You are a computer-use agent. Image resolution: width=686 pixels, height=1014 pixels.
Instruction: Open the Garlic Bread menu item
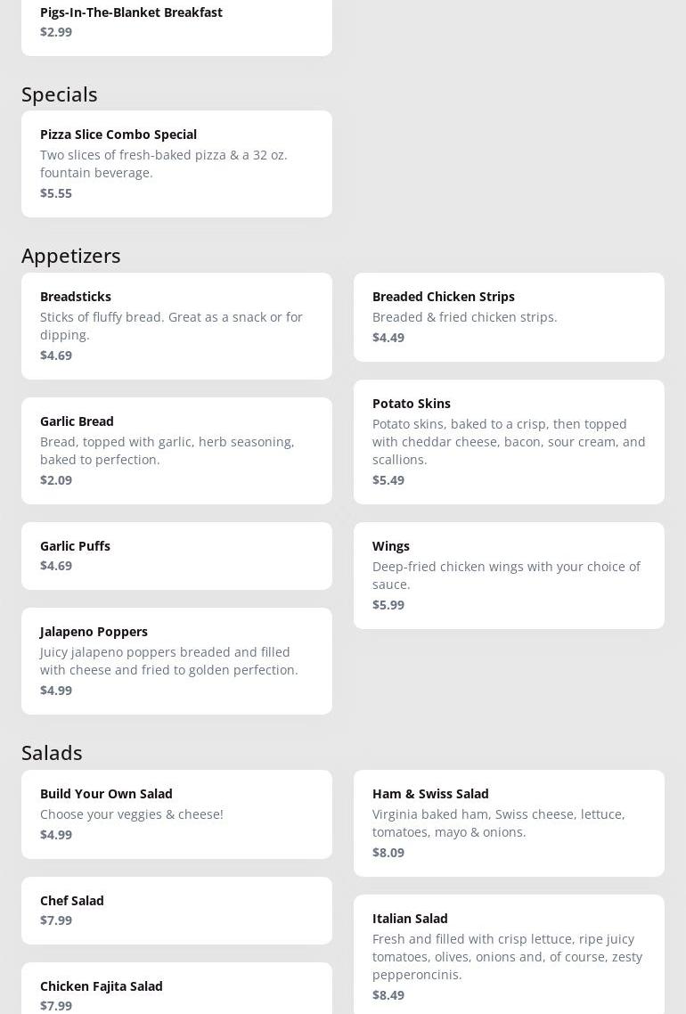(176, 450)
